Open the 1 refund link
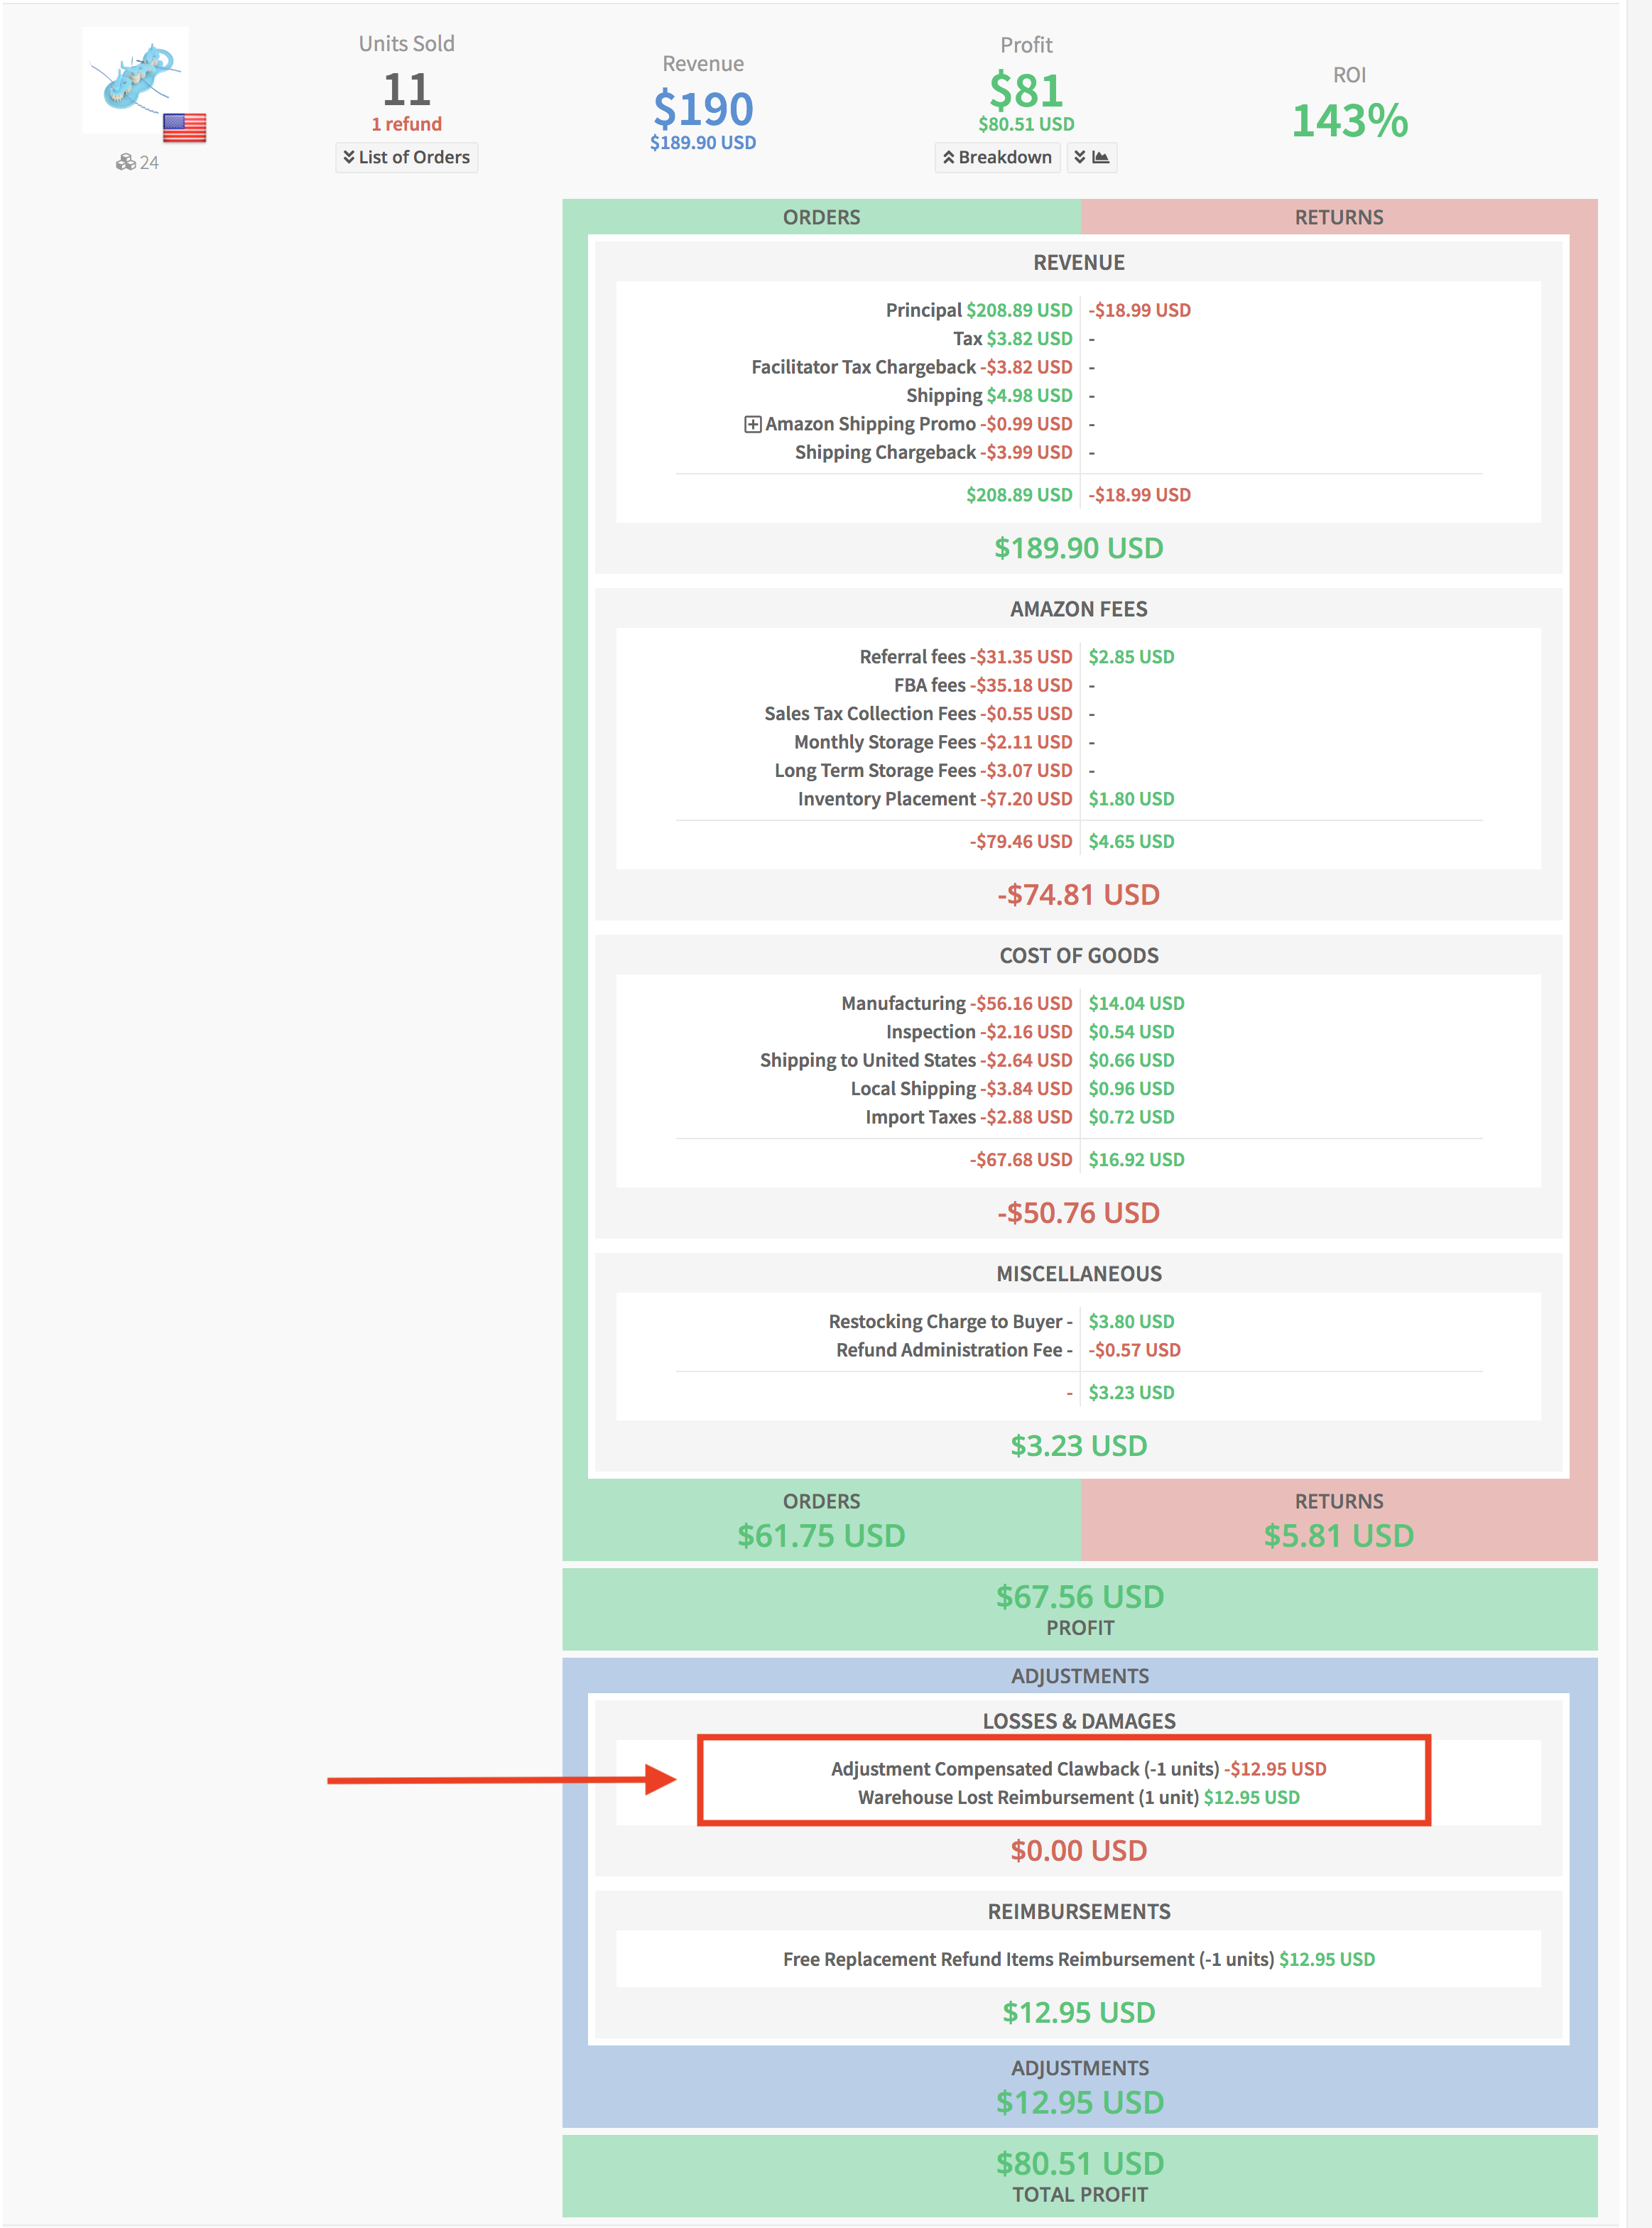 coord(406,124)
